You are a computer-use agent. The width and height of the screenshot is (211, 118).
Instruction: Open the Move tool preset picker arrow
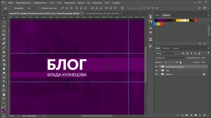point(9,8)
